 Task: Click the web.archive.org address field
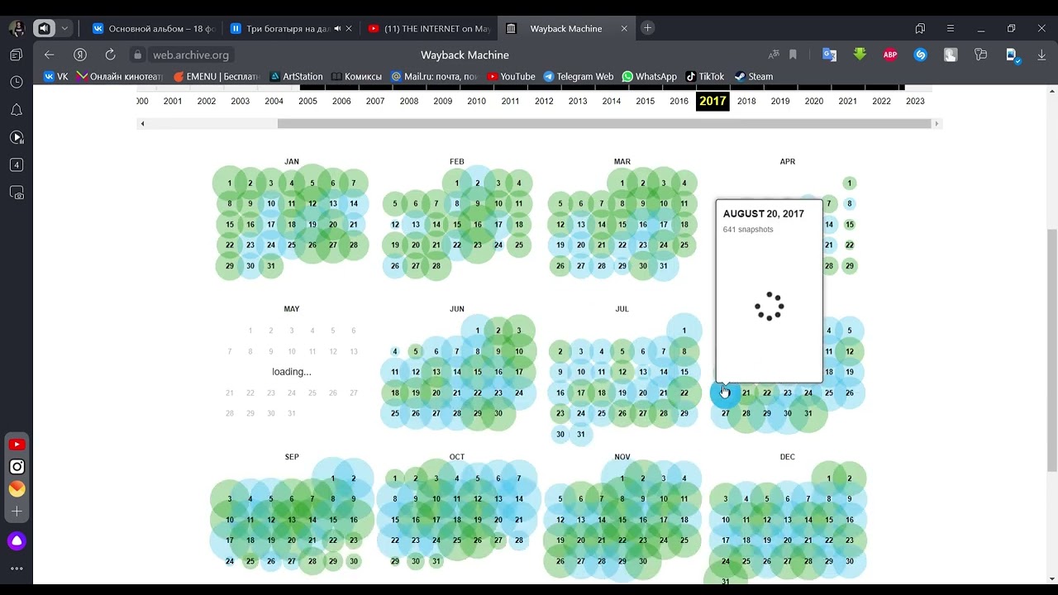pos(190,55)
